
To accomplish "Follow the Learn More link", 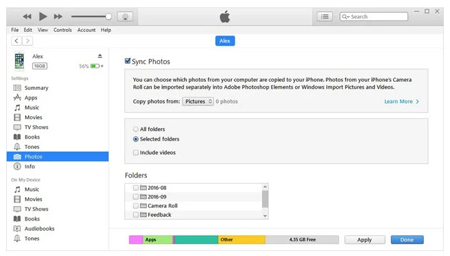I will pos(401,102).
